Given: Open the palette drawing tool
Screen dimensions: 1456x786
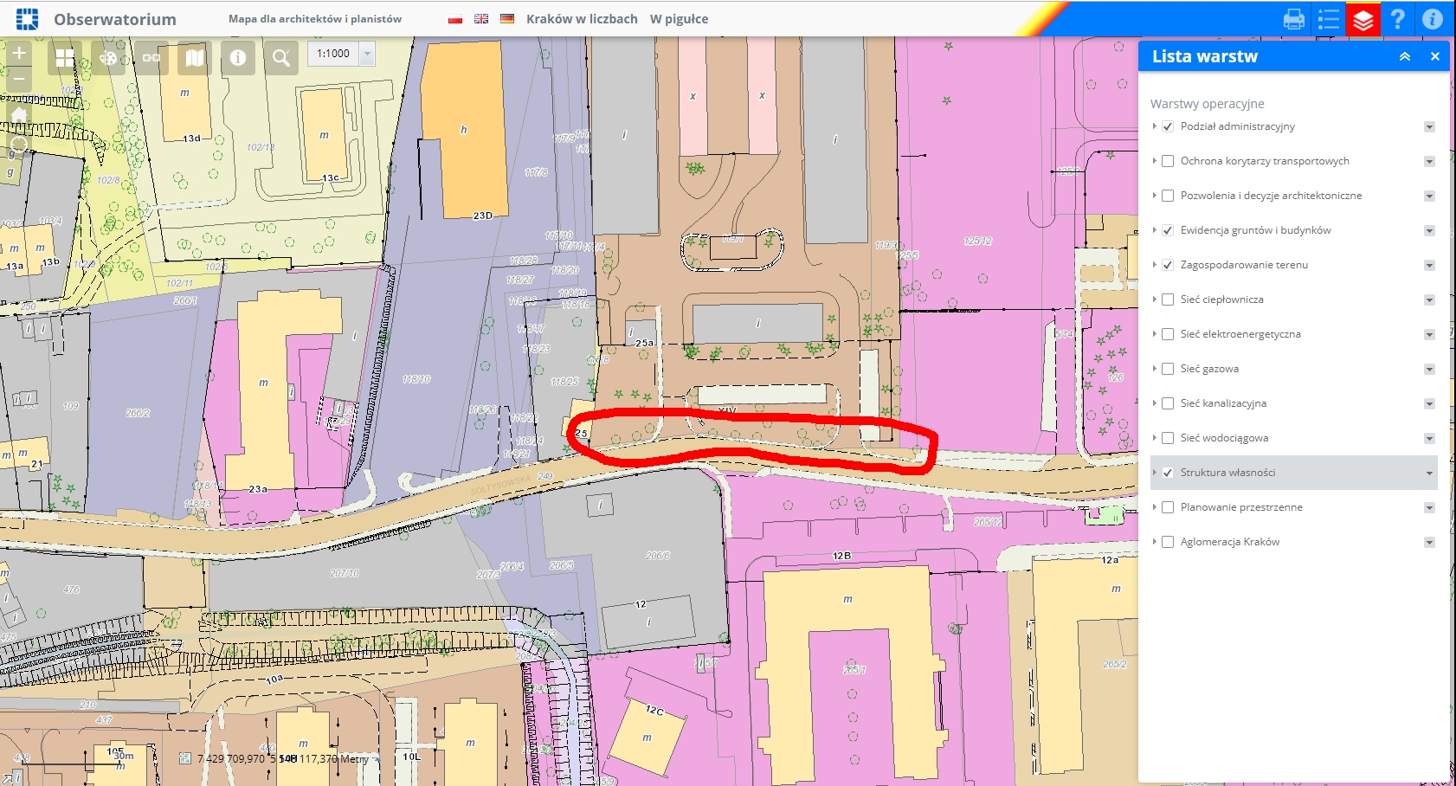Looking at the screenshot, I should [x=108, y=58].
